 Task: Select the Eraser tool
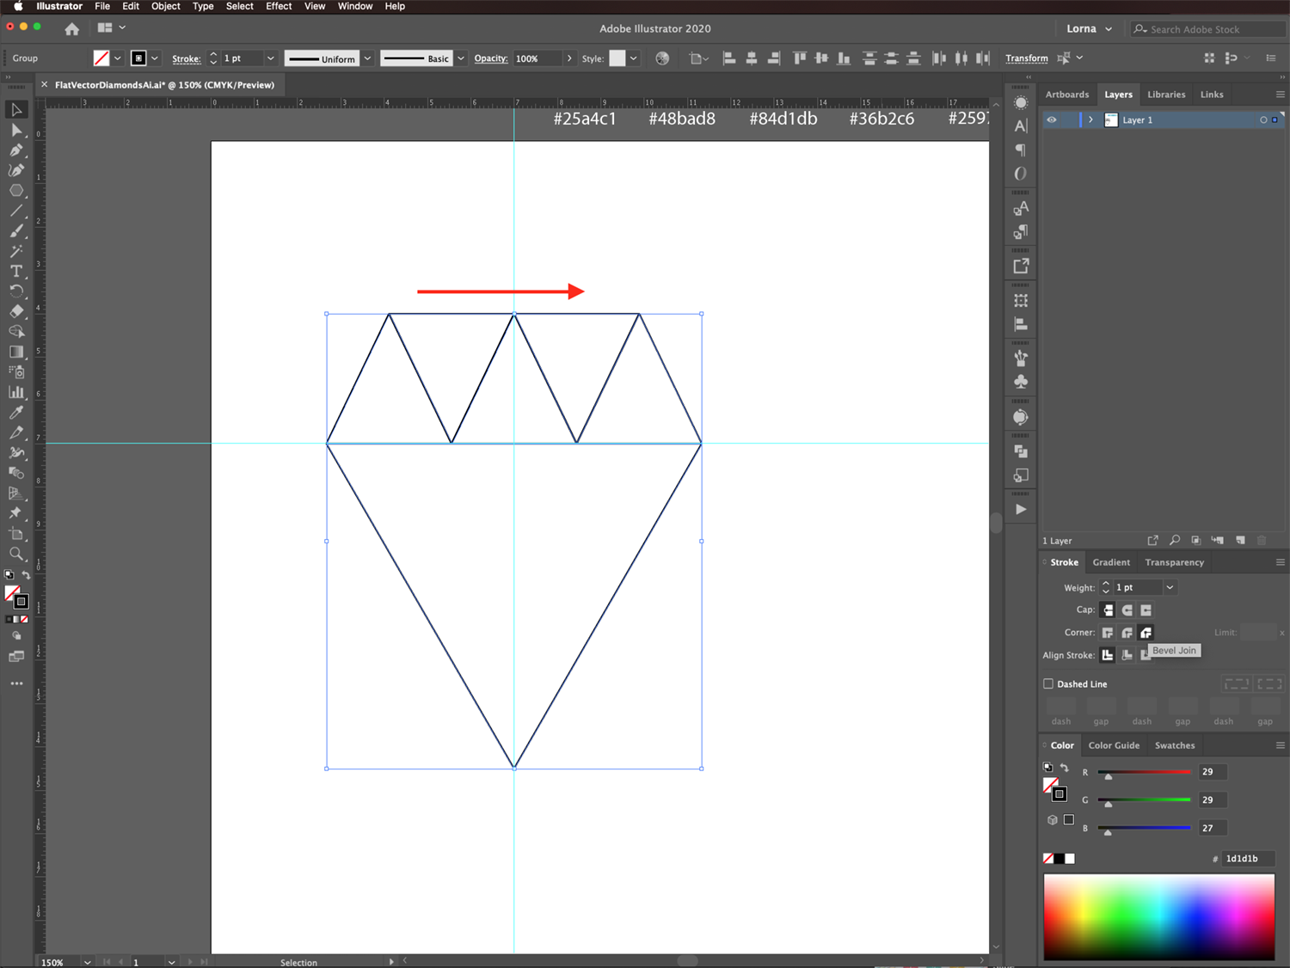tap(16, 311)
